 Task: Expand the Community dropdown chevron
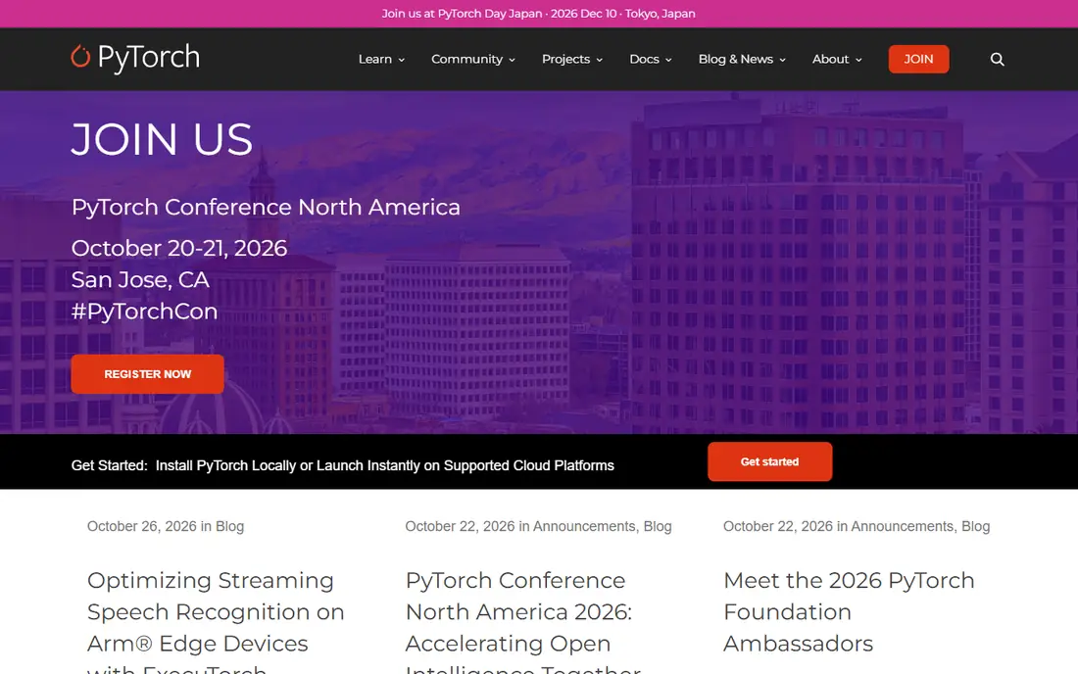[x=513, y=60]
